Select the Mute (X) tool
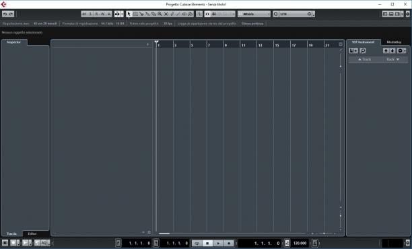This screenshot has height=249, width=412. point(166,14)
